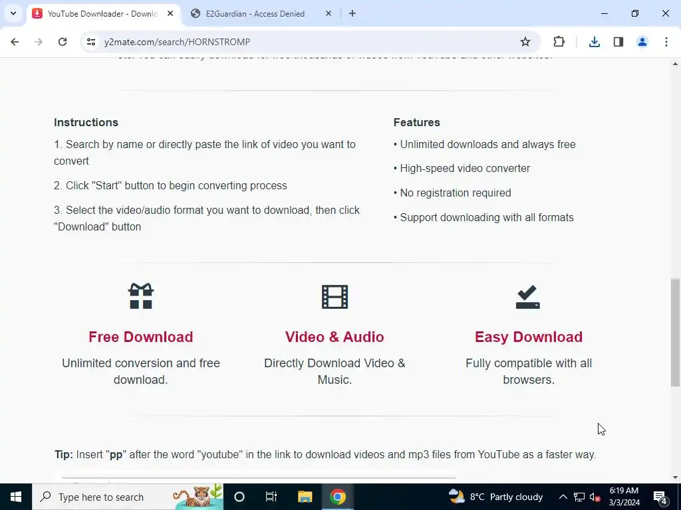Minimize the Chrome window
681x510 pixels.
[x=604, y=13]
